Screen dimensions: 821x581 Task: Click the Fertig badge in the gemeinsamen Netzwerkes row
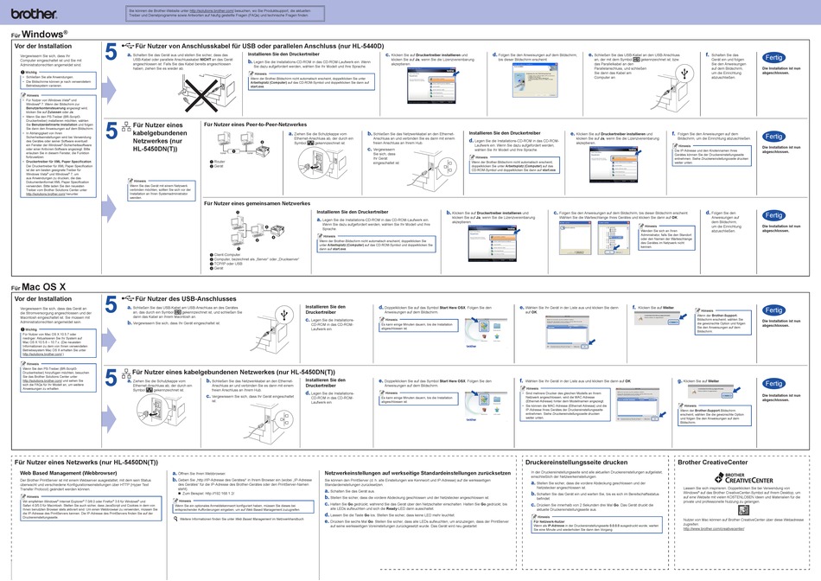coord(773,215)
